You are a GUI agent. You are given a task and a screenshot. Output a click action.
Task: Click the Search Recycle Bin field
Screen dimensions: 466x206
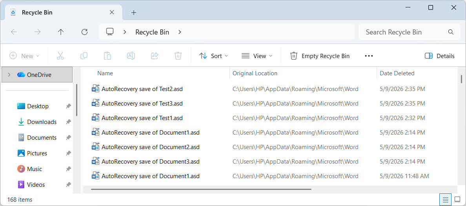click(x=410, y=32)
